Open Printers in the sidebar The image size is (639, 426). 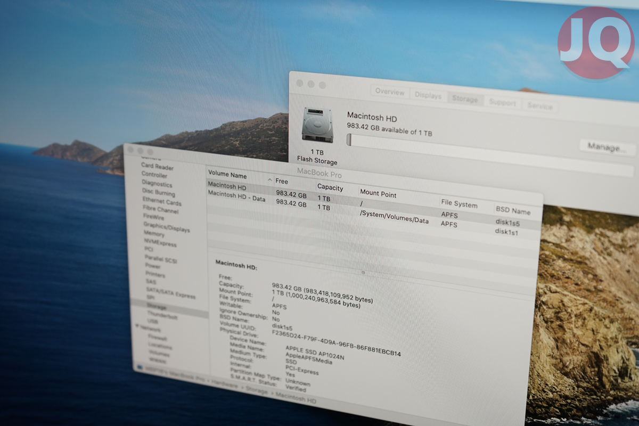coord(155,274)
